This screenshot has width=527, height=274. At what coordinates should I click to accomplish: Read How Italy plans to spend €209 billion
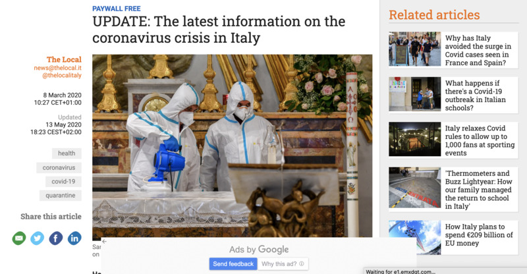click(479, 234)
